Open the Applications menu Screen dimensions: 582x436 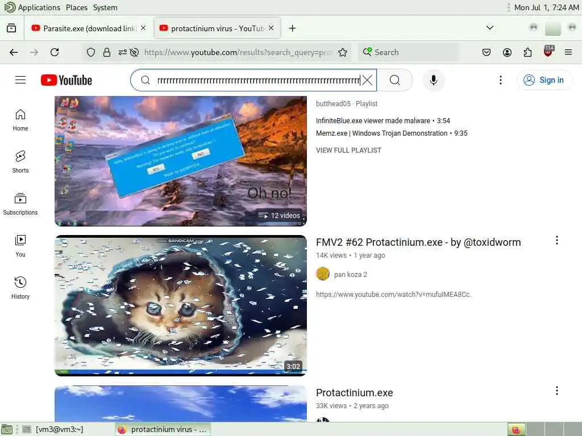[39, 7]
